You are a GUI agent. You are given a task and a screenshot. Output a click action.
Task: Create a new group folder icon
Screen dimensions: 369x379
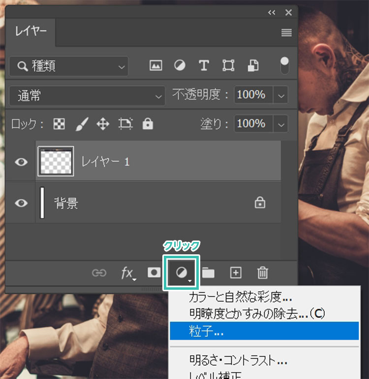click(208, 273)
